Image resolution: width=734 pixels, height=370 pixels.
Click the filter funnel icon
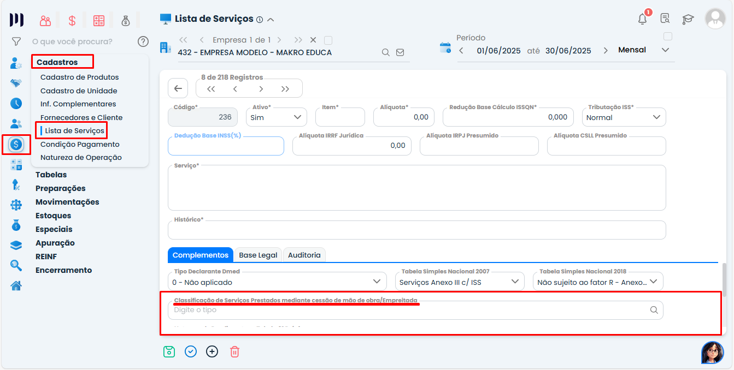pos(16,41)
